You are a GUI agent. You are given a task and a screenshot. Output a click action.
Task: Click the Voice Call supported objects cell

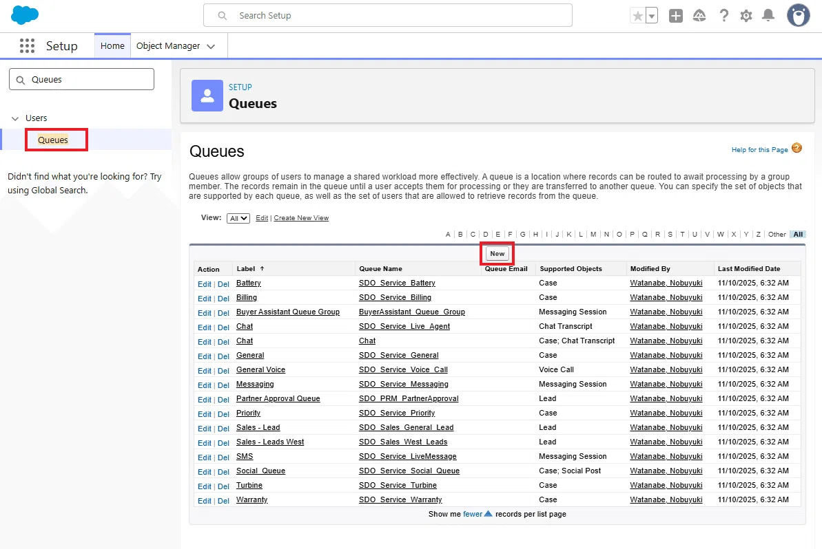tap(556, 369)
